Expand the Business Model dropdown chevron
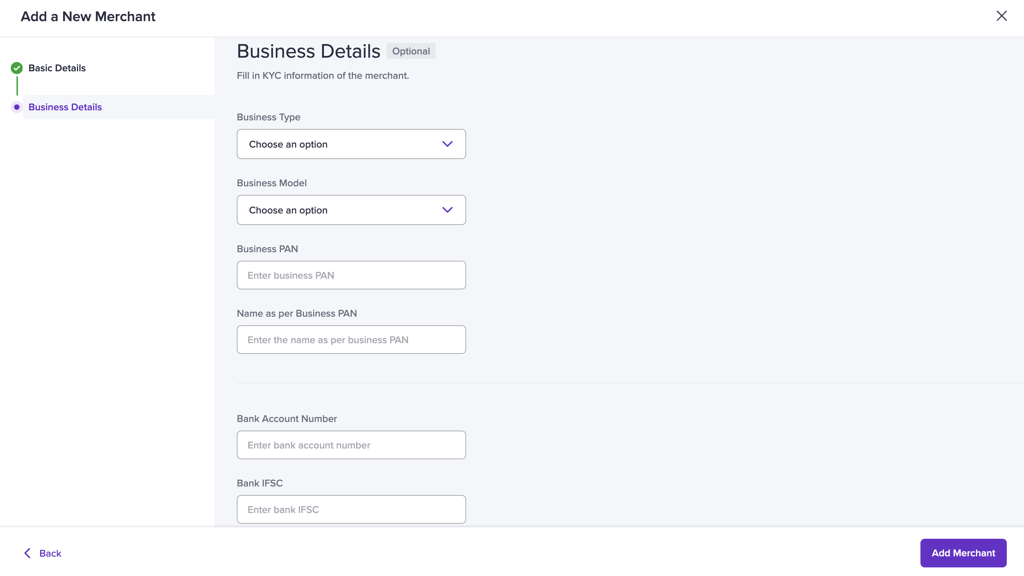 (447, 210)
